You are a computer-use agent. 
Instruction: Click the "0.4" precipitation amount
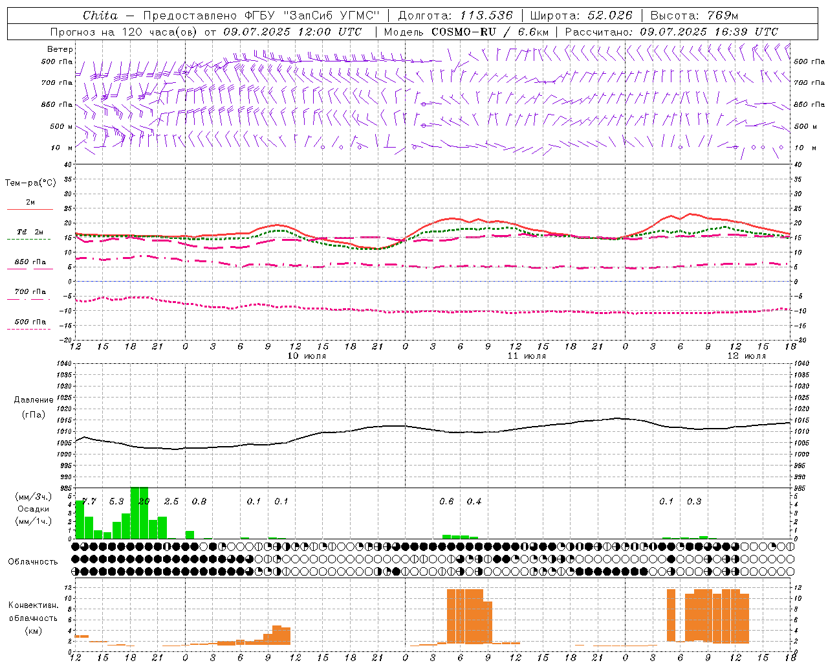coord(474,502)
